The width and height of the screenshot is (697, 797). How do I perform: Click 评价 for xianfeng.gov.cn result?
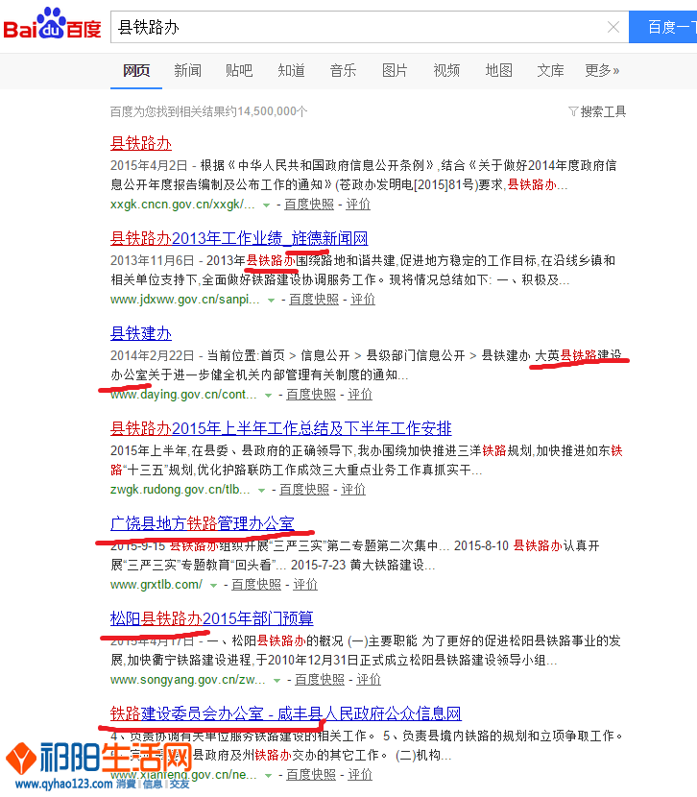[360, 775]
